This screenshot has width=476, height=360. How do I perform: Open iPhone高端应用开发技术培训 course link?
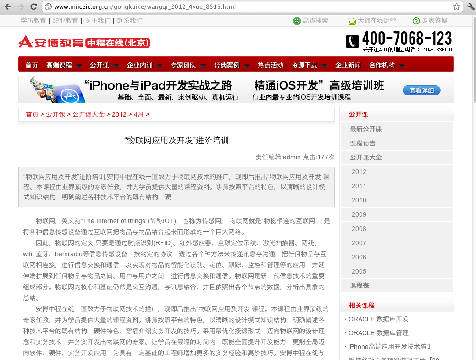point(391,347)
